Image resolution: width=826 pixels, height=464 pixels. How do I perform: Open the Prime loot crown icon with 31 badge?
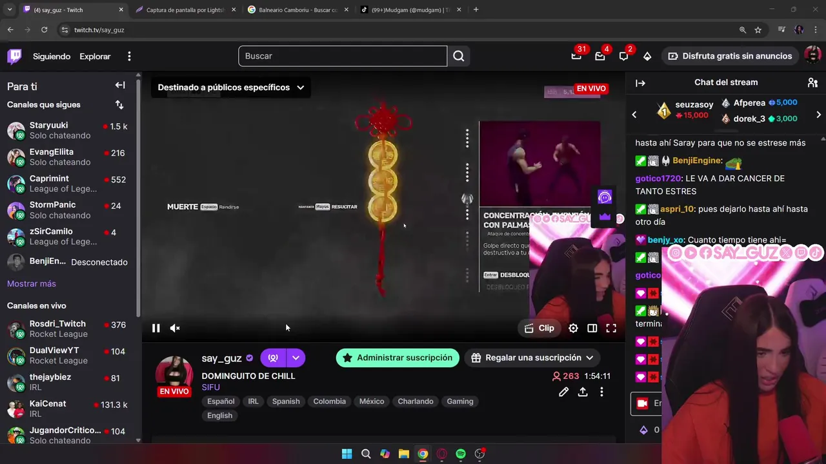click(576, 56)
